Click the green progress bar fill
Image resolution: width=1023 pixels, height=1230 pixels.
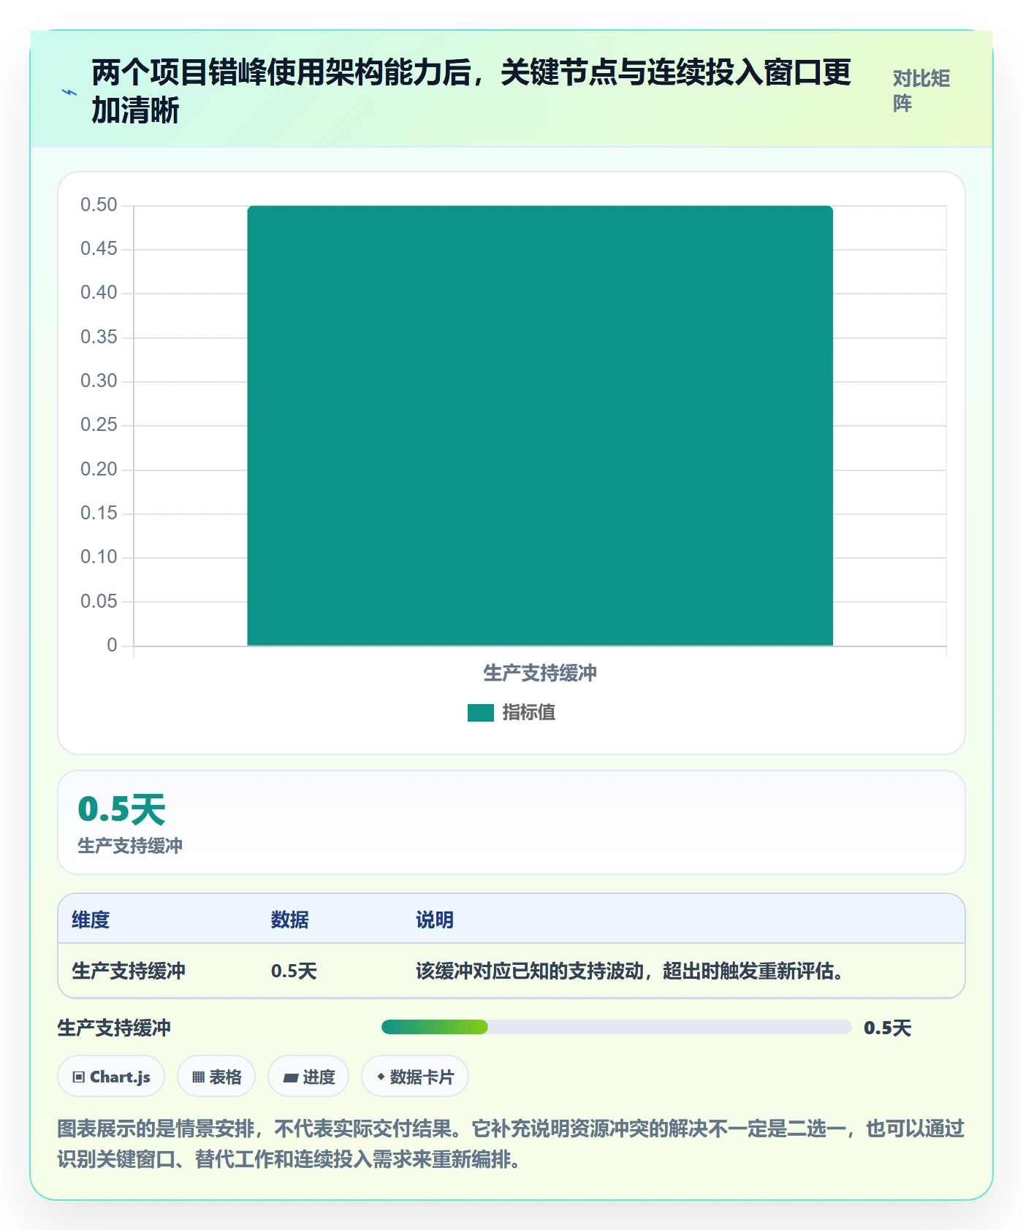point(435,1027)
